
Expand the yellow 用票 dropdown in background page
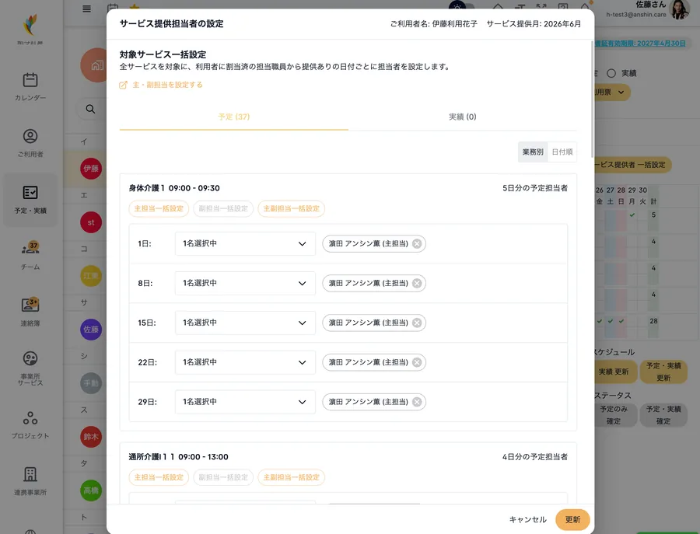pyautogui.click(x=613, y=92)
